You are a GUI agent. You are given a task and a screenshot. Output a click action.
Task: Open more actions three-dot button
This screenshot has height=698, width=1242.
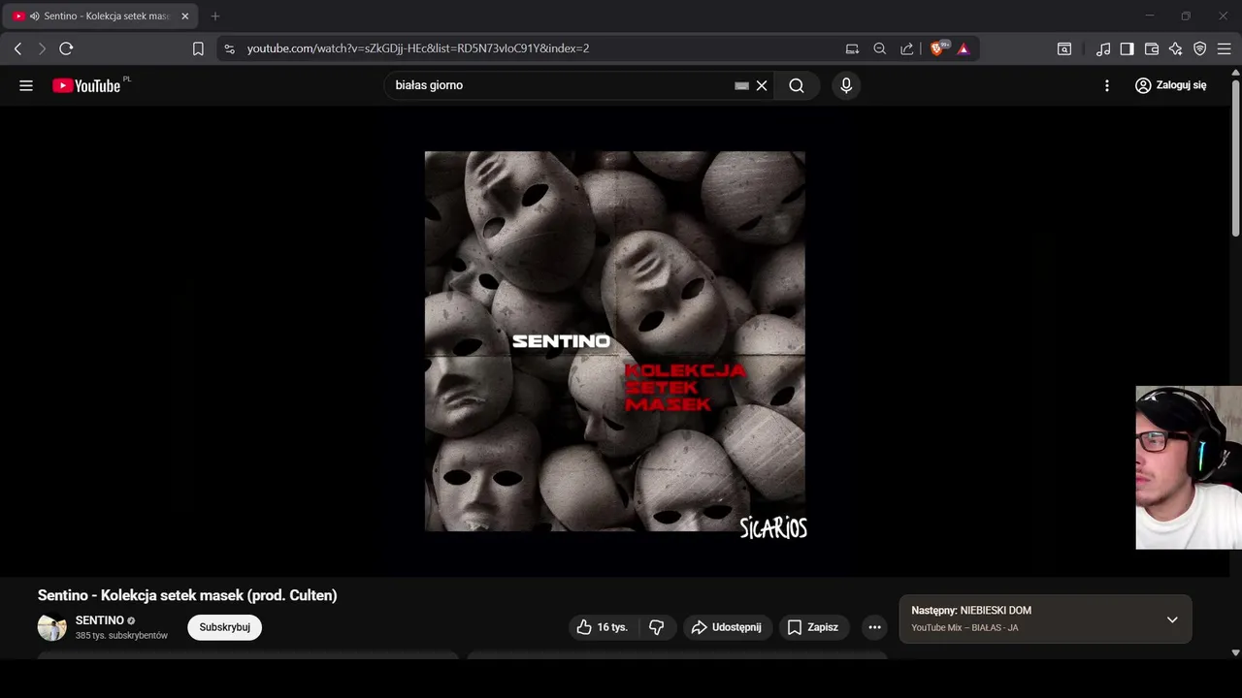(874, 627)
